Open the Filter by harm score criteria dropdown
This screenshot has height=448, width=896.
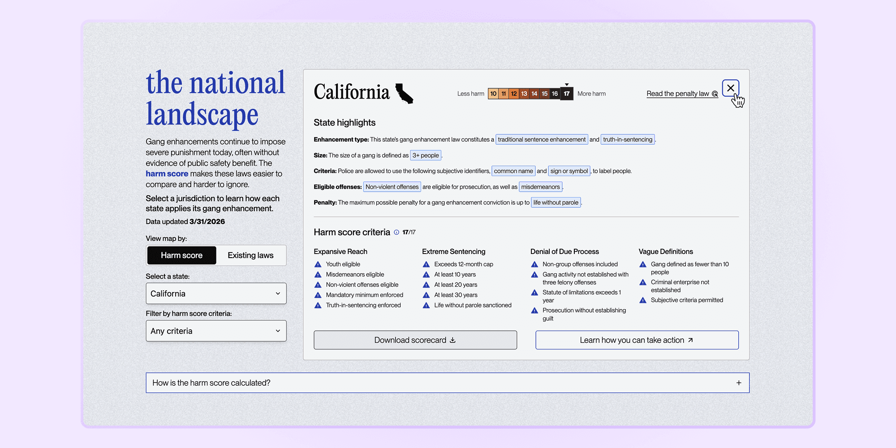coord(216,331)
